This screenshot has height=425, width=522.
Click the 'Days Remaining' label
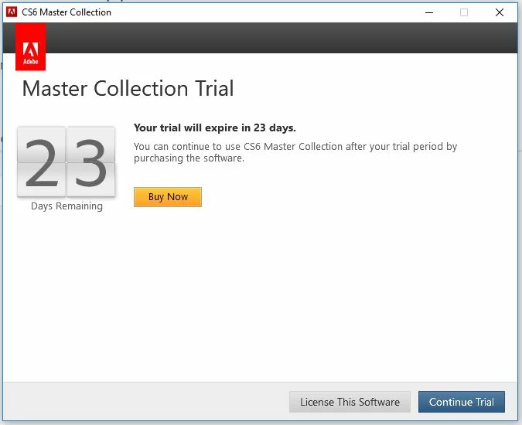(x=67, y=206)
